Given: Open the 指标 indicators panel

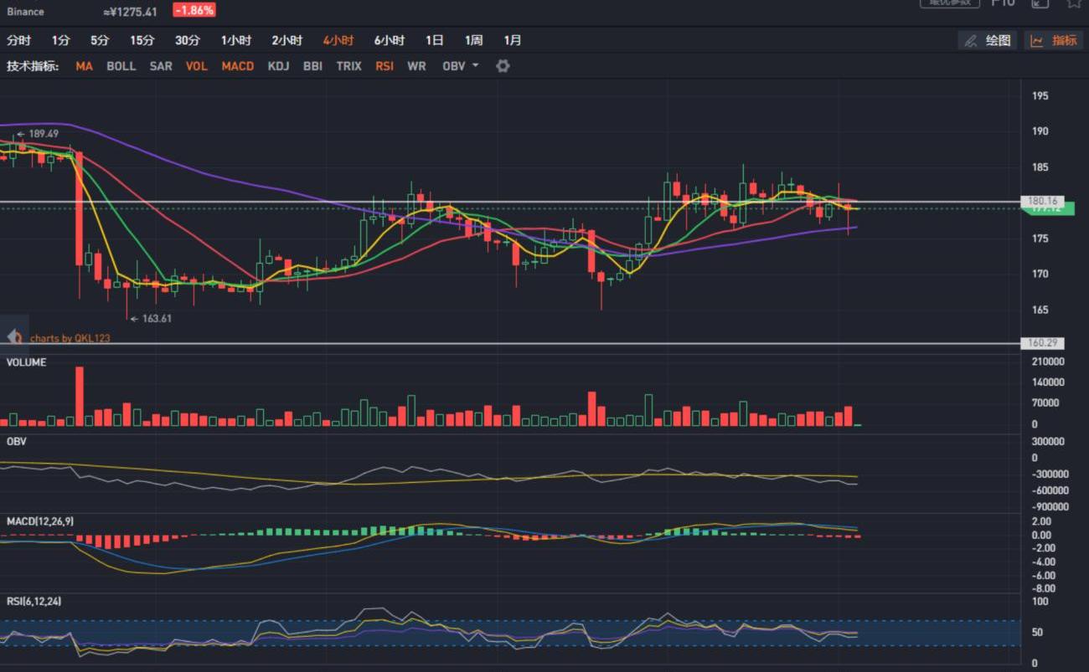Looking at the screenshot, I should click(1054, 40).
